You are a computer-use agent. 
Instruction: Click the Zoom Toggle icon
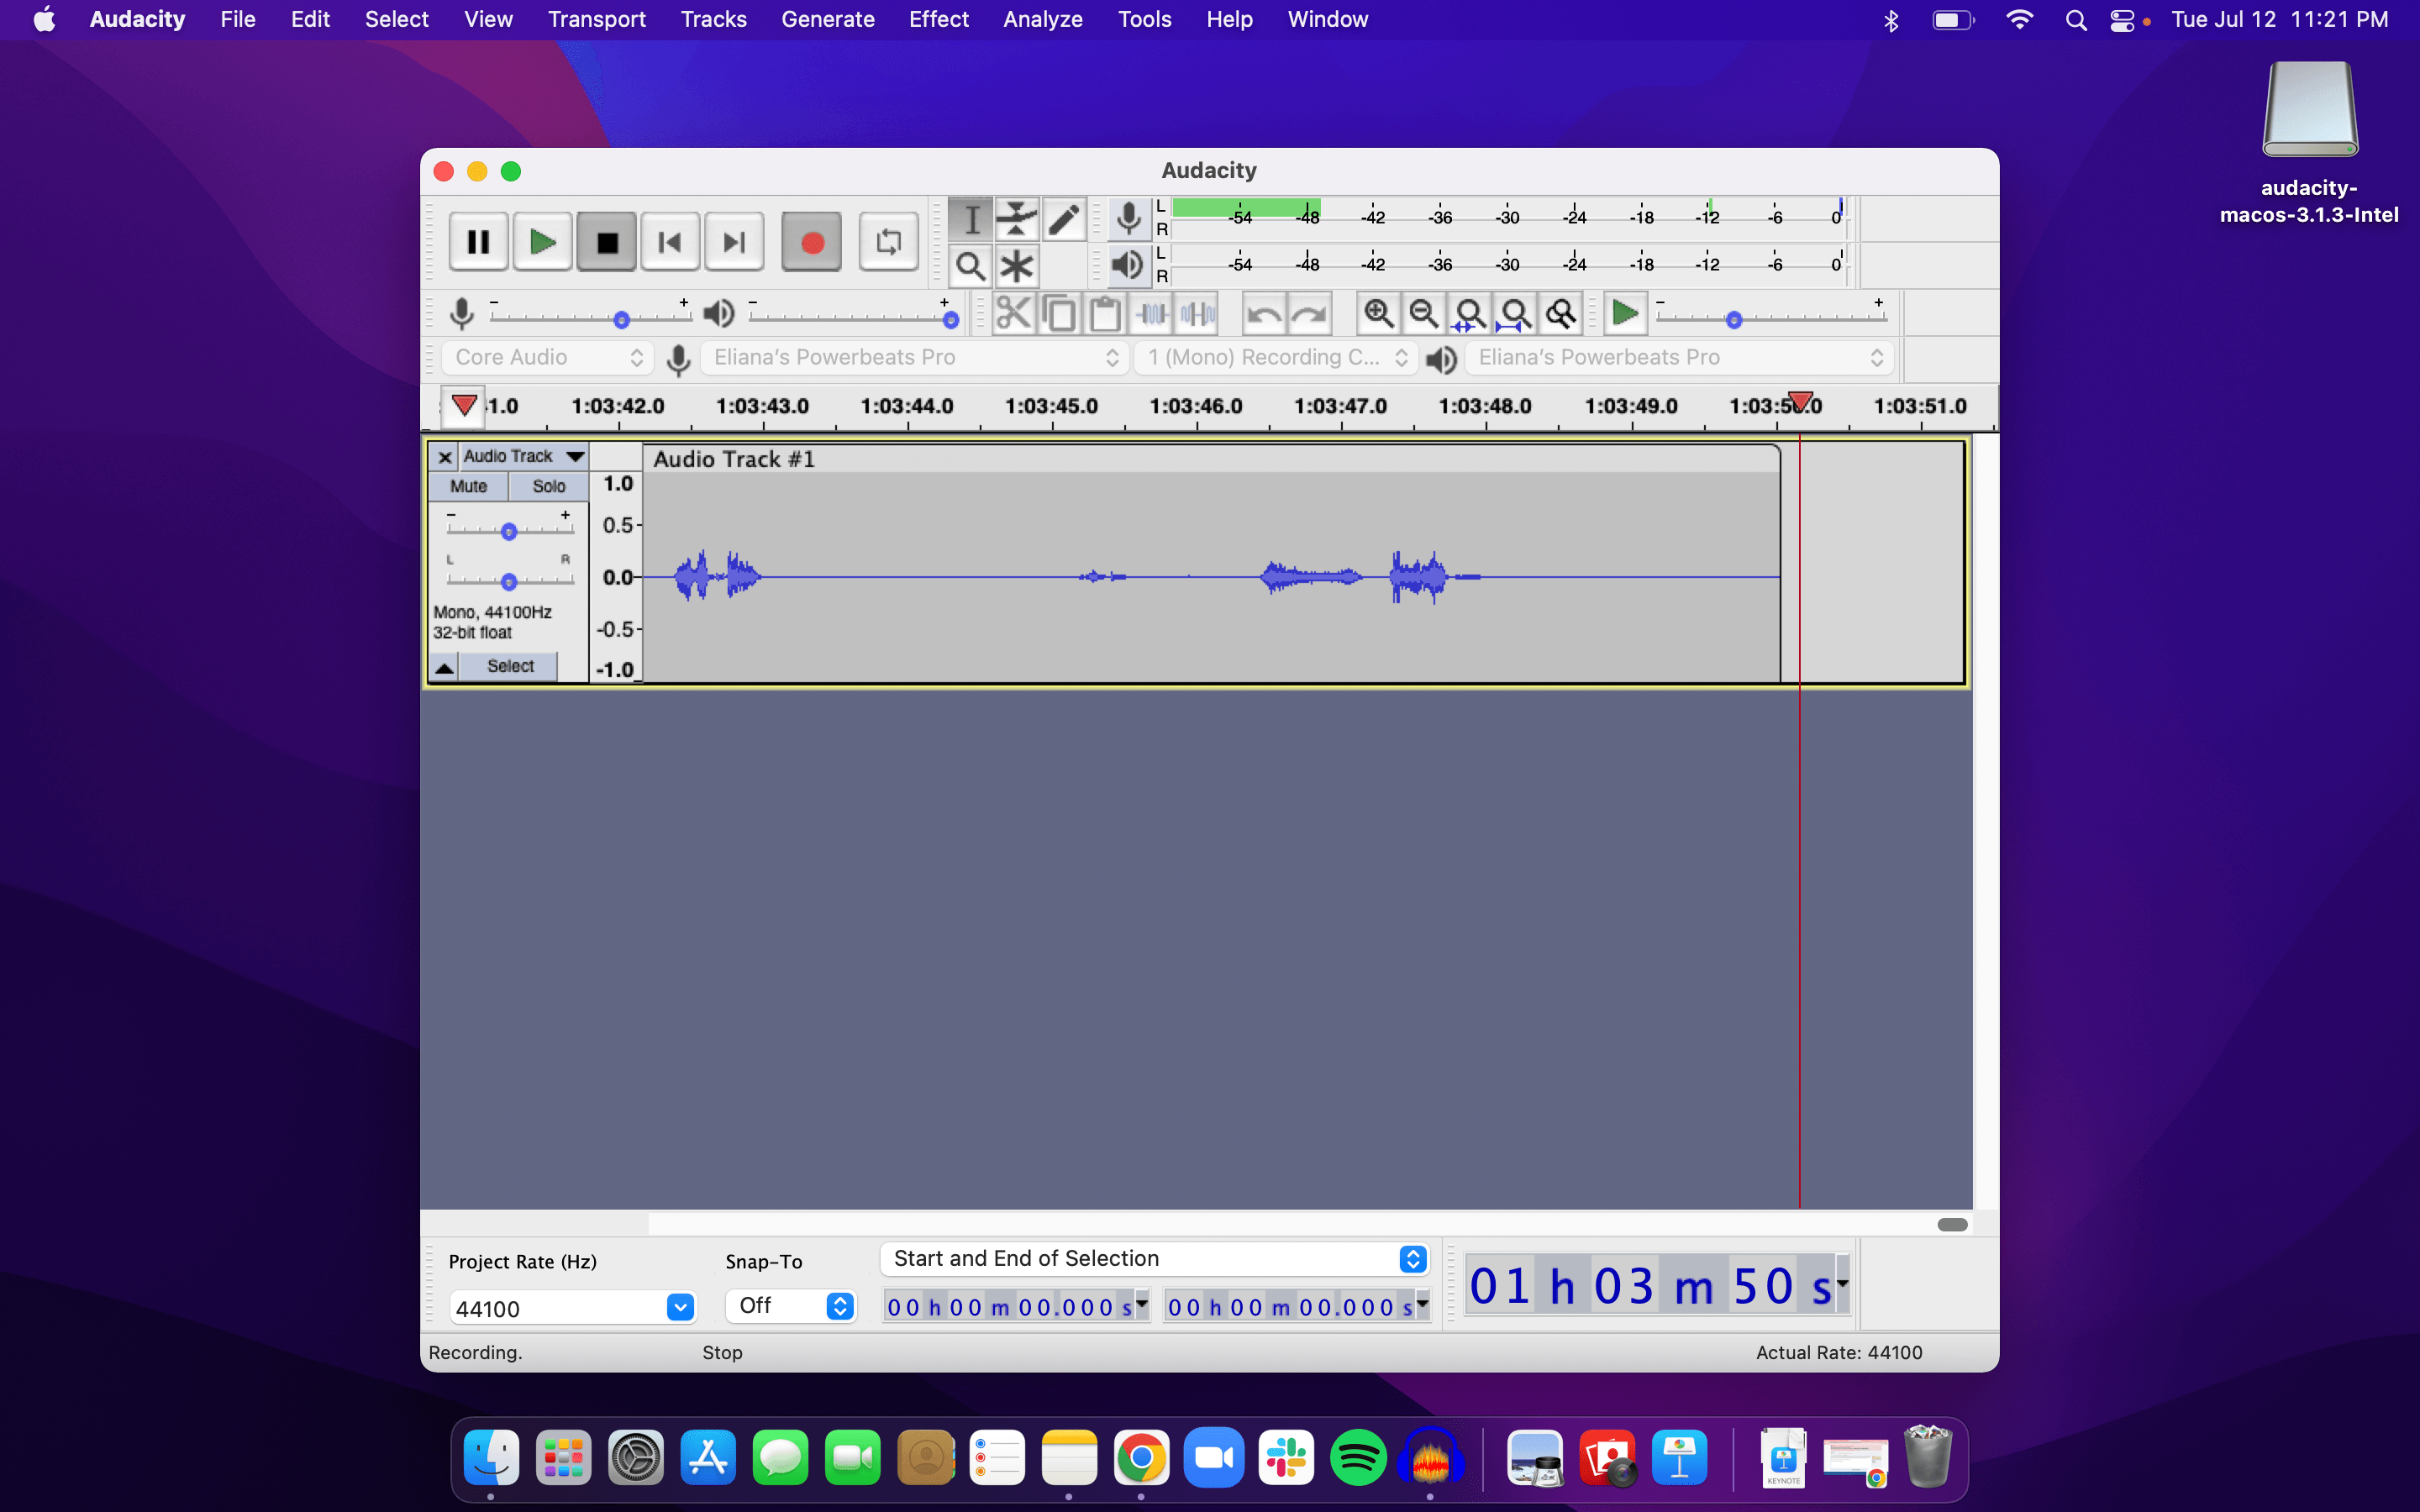click(1561, 314)
